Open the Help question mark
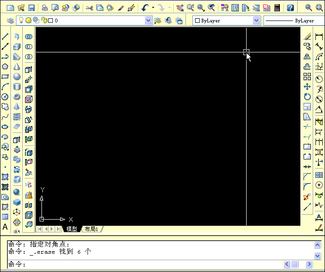325x272 pixels. click(x=290, y=8)
